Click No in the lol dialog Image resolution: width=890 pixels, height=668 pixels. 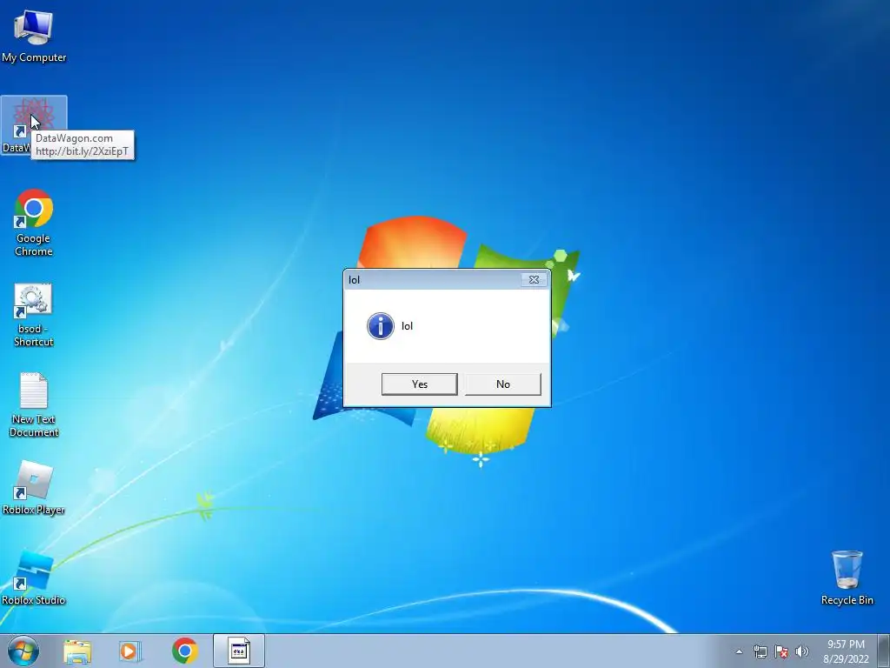[x=503, y=384]
